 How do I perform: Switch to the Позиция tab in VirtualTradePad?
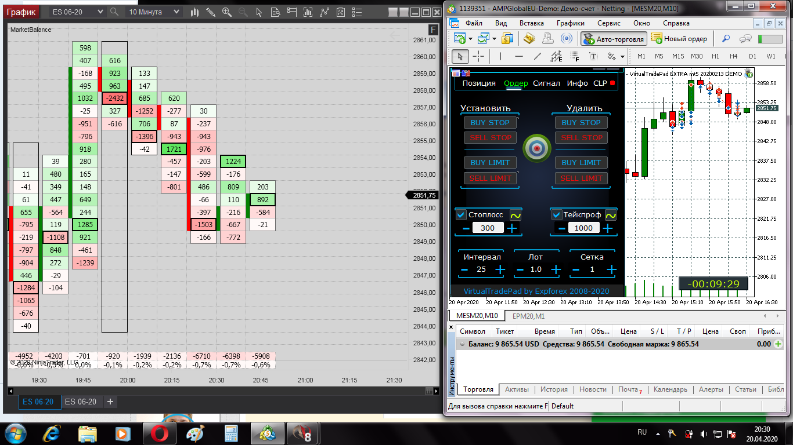[479, 83]
